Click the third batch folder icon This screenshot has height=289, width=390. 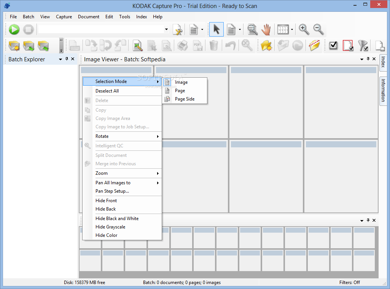(43, 46)
